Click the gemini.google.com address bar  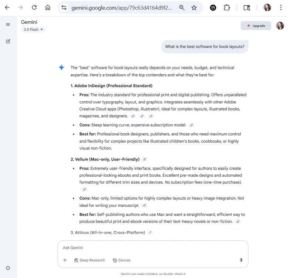click(x=122, y=8)
